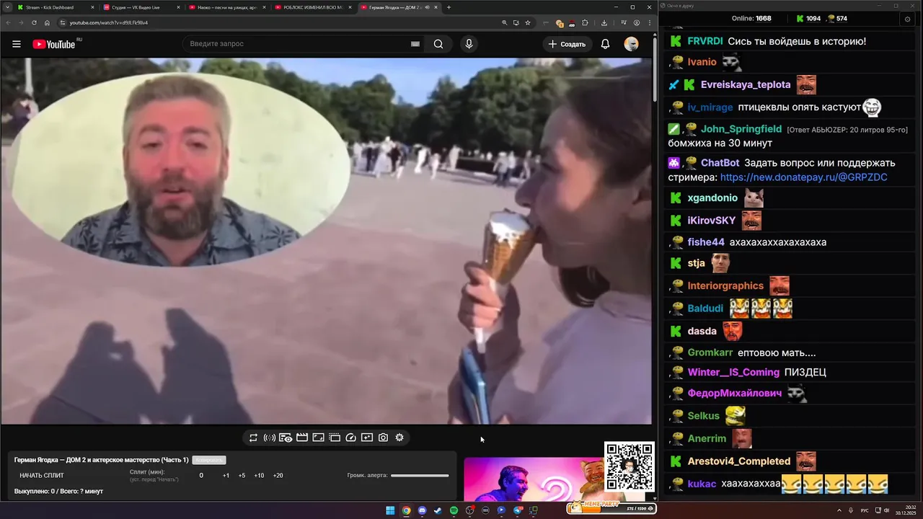Open the tab search dropdown arrow
Screen dimensions: 923x519
[x=6, y=7]
